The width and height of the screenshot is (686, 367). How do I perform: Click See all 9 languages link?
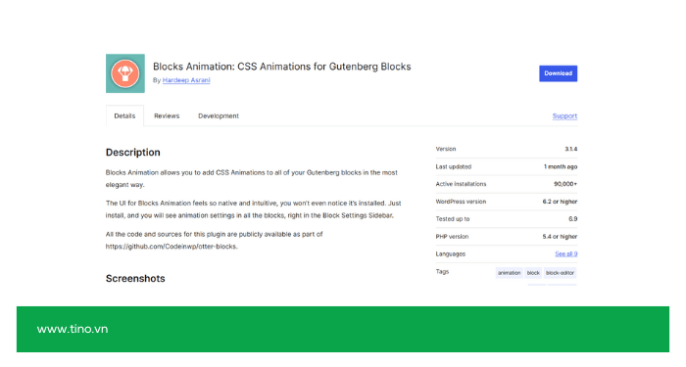(566, 253)
